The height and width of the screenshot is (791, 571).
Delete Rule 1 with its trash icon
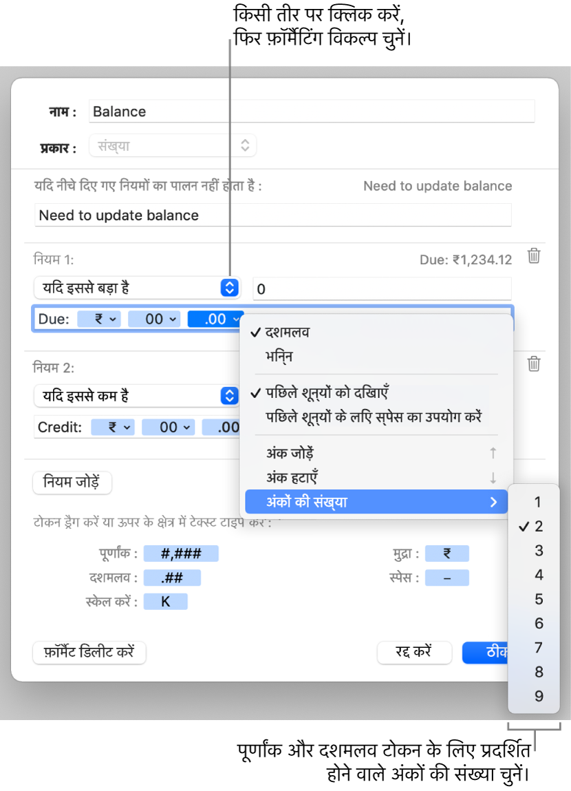(x=534, y=256)
